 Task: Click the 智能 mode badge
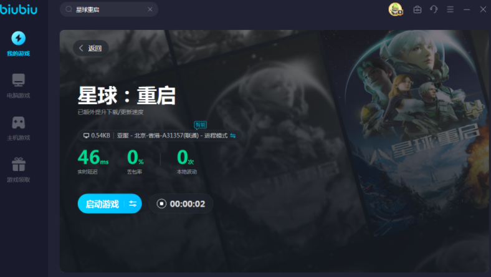200,125
